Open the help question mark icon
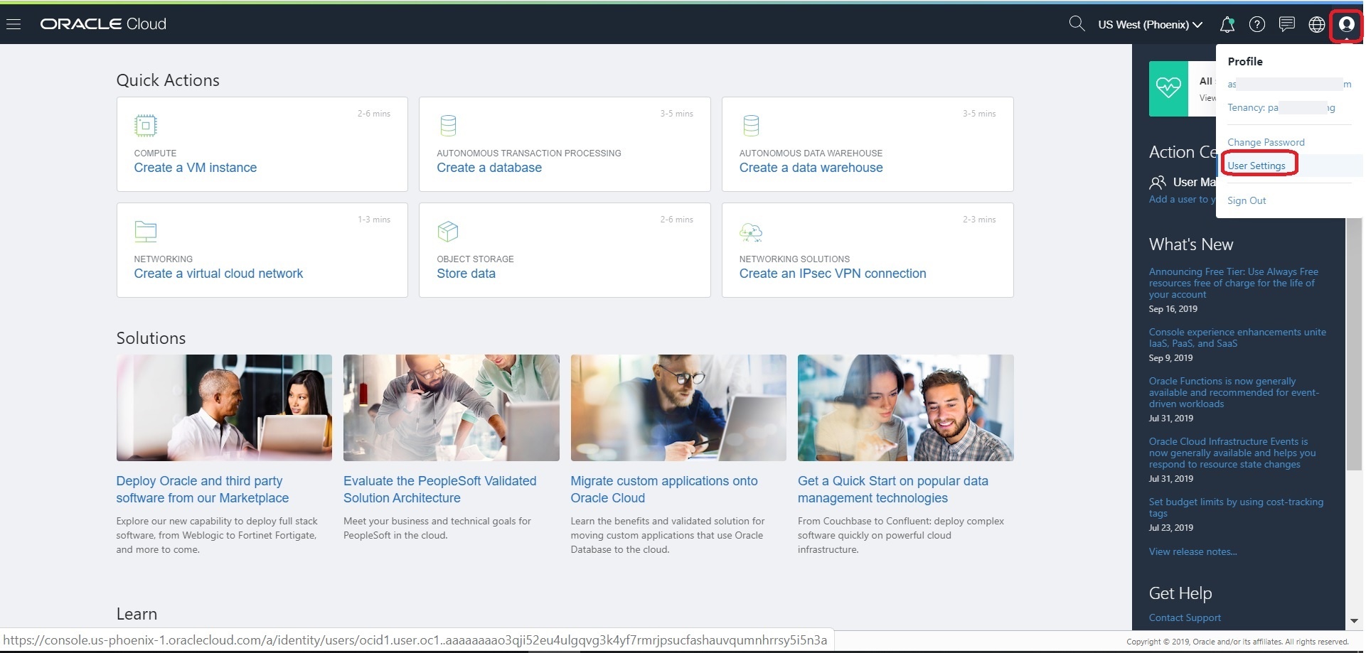 point(1257,24)
